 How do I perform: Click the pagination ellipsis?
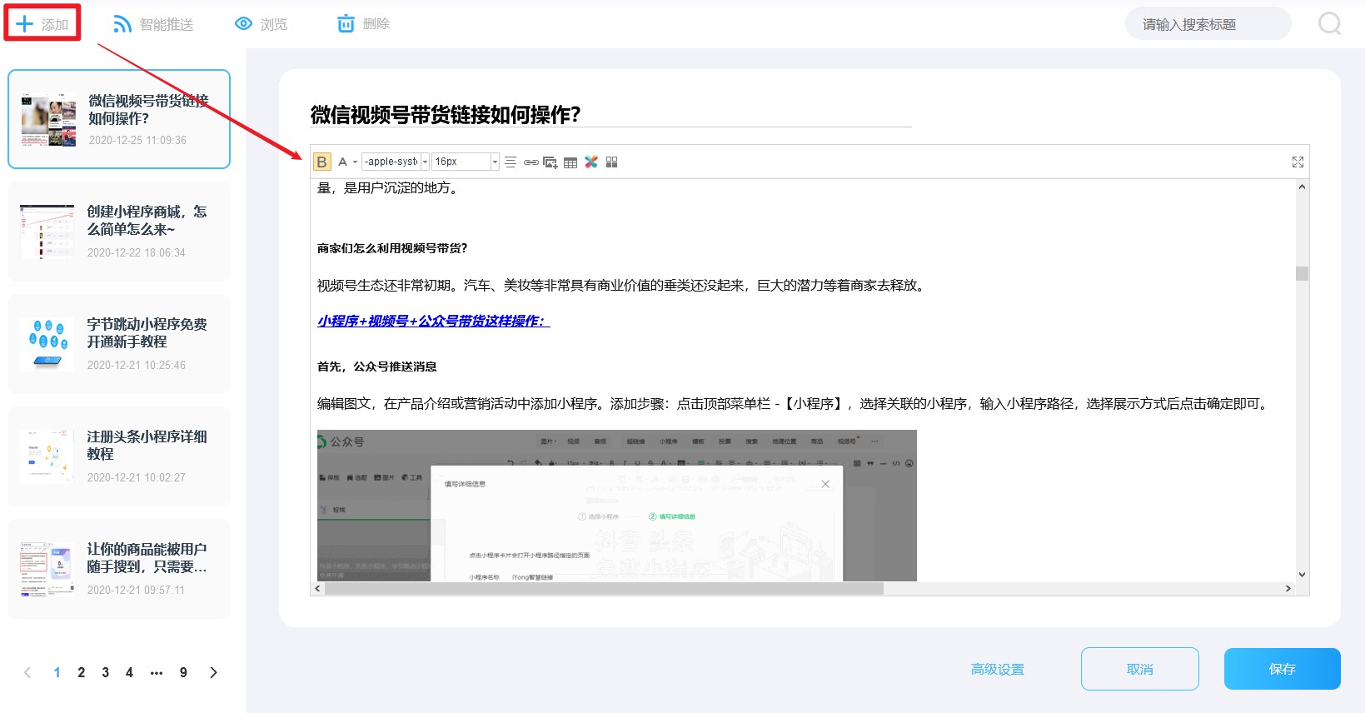click(x=157, y=672)
